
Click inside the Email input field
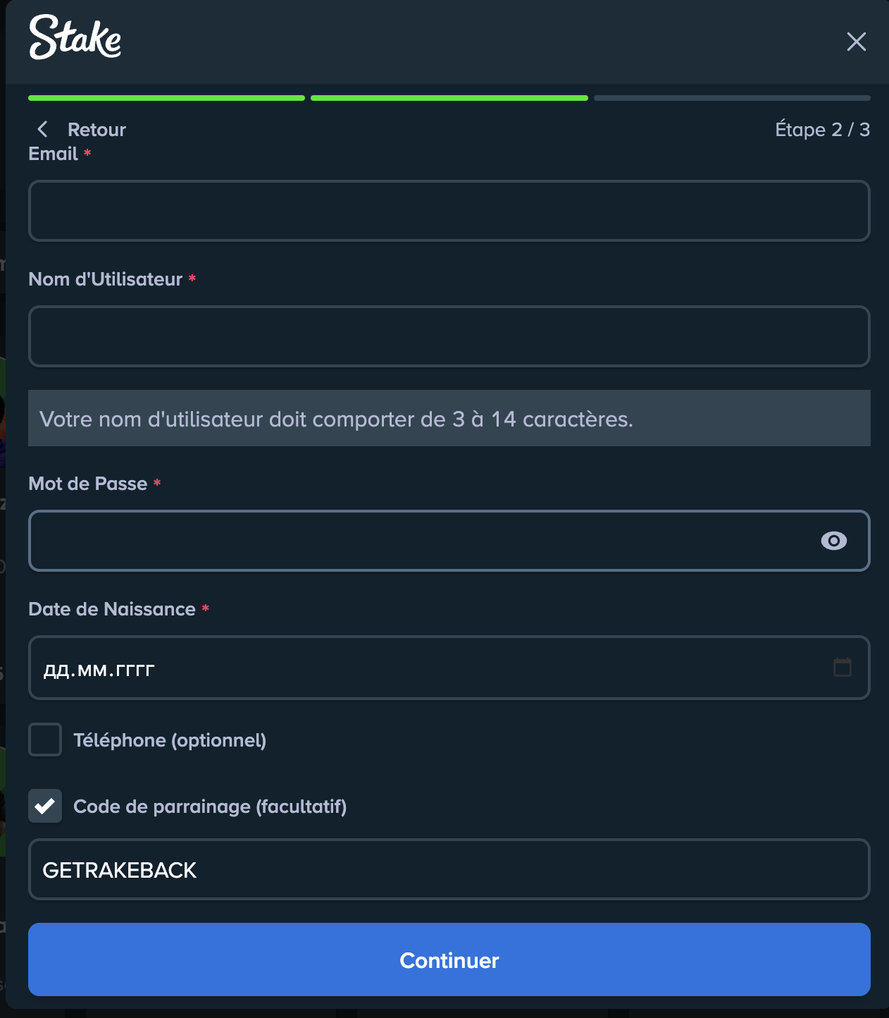pyautogui.click(x=449, y=211)
